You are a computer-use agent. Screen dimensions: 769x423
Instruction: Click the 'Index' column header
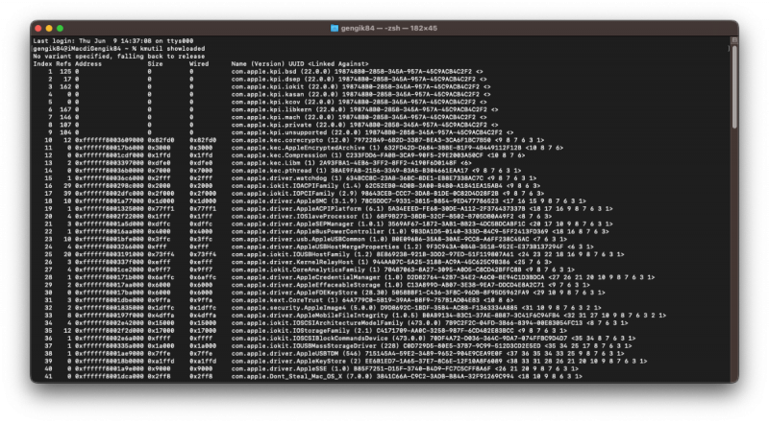tap(42, 64)
